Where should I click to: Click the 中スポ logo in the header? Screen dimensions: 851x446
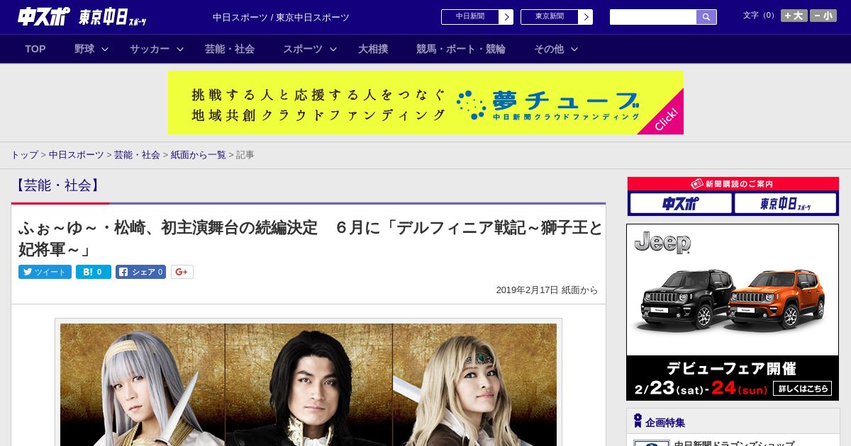43,16
